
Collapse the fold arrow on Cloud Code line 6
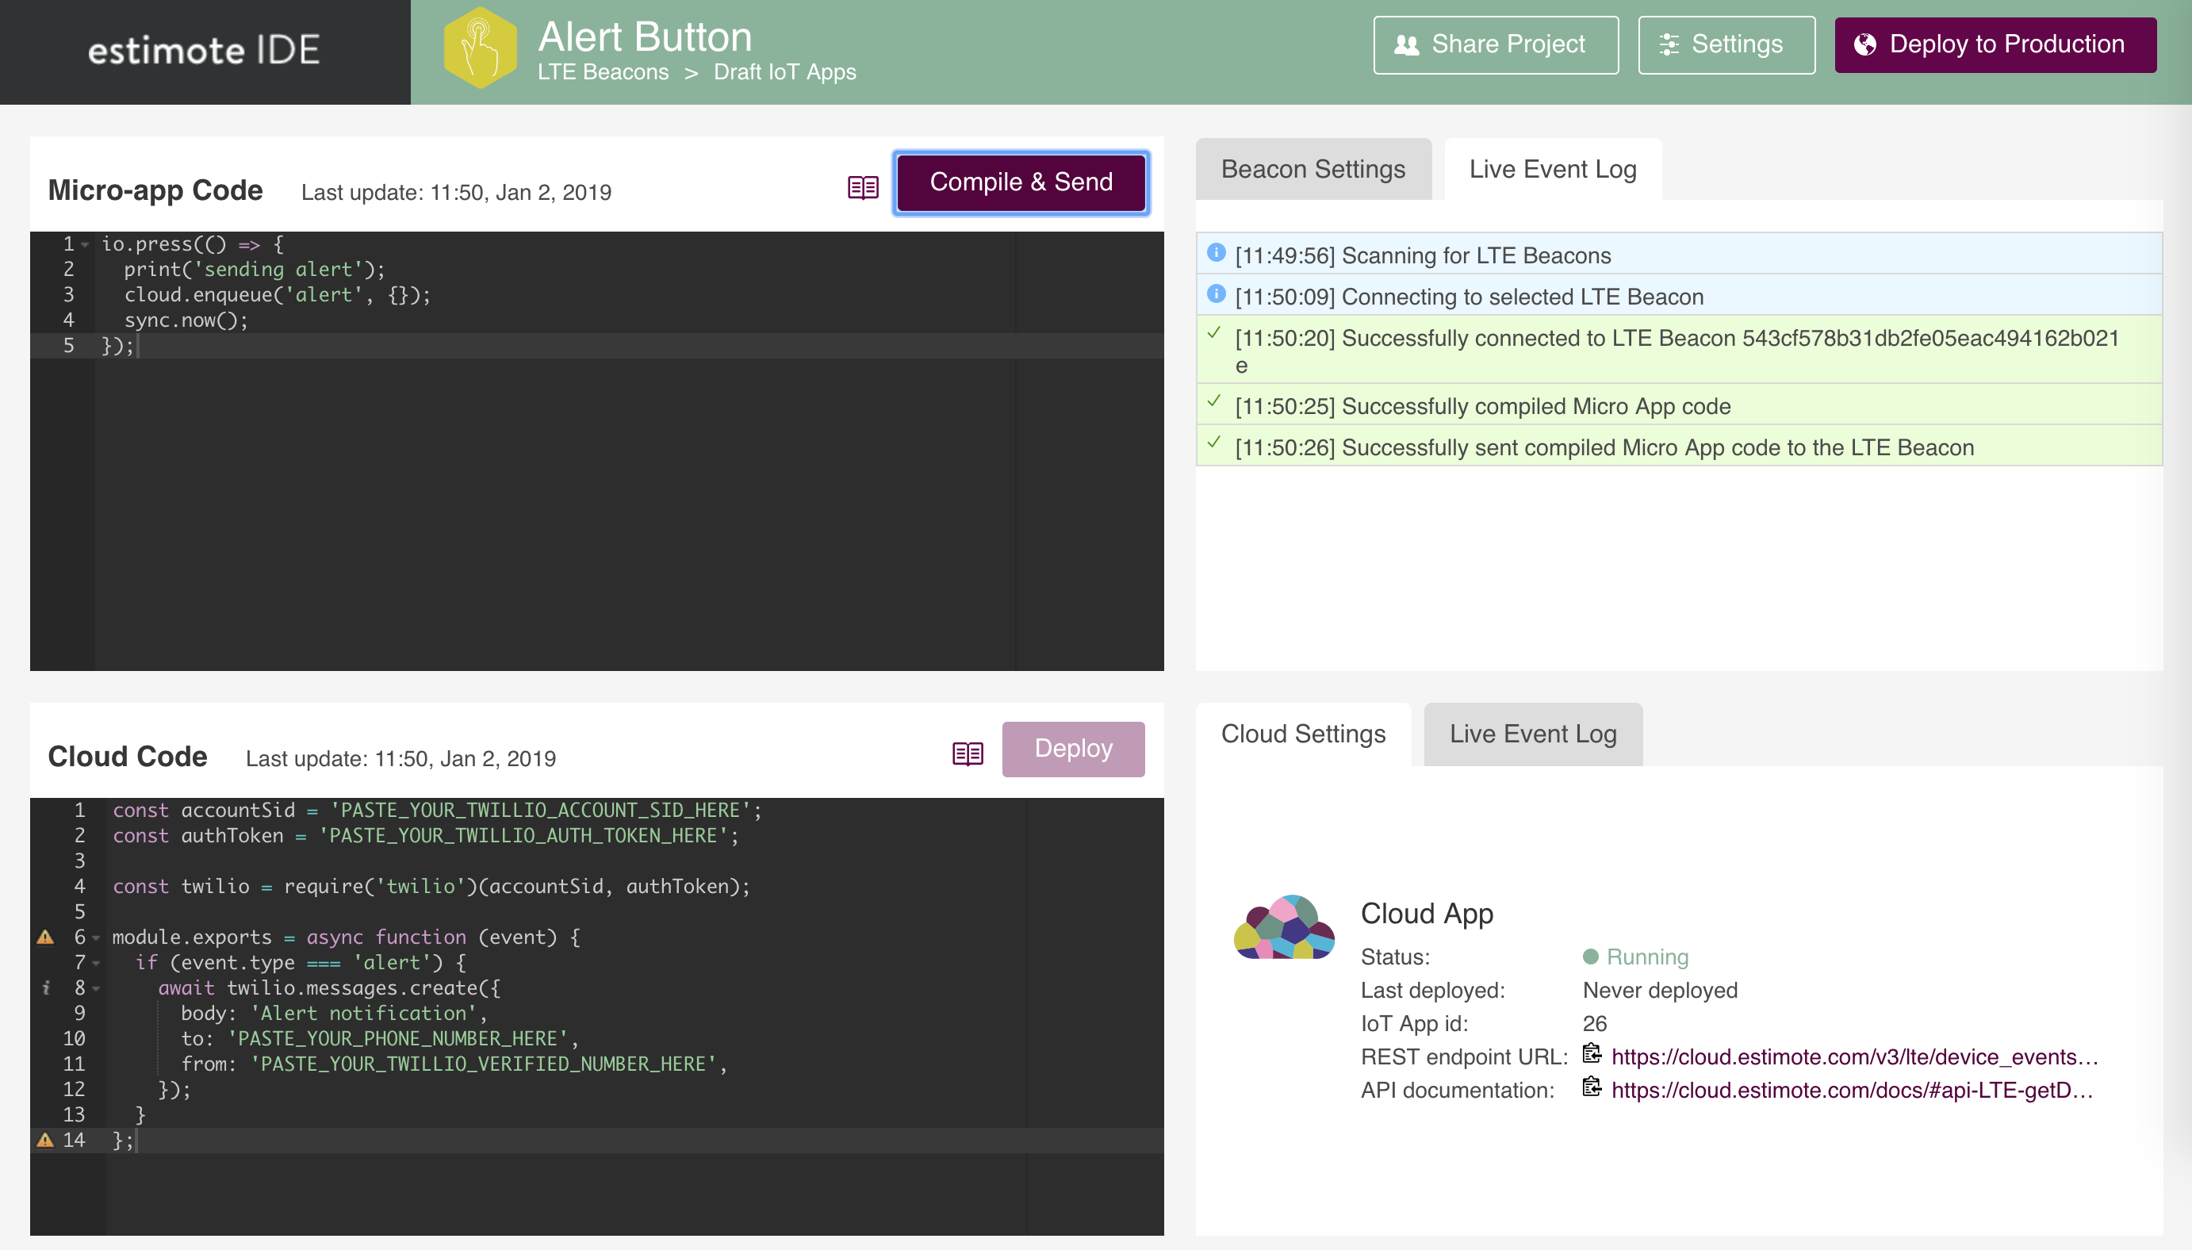(x=96, y=938)
